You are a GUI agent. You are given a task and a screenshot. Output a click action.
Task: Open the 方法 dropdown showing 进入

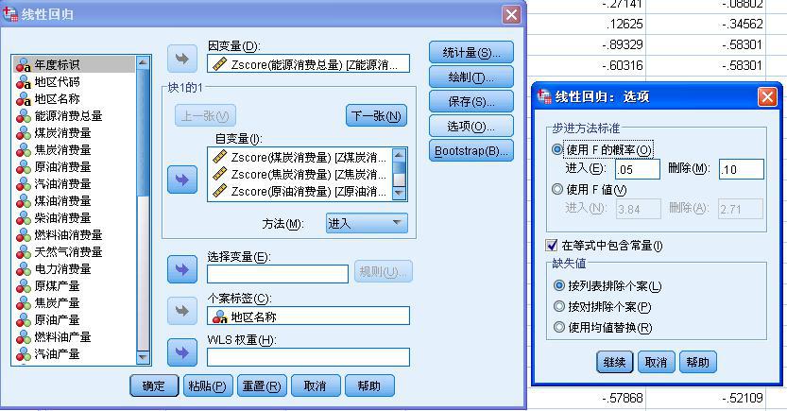pos(367,223)
